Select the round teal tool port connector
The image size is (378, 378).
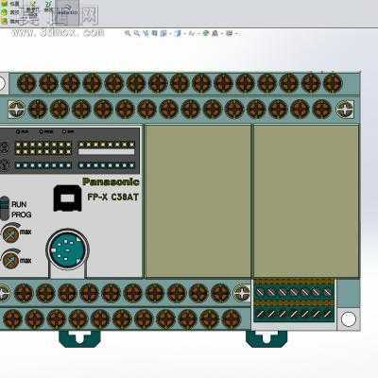pyautogui.click(x=67, y=249)
